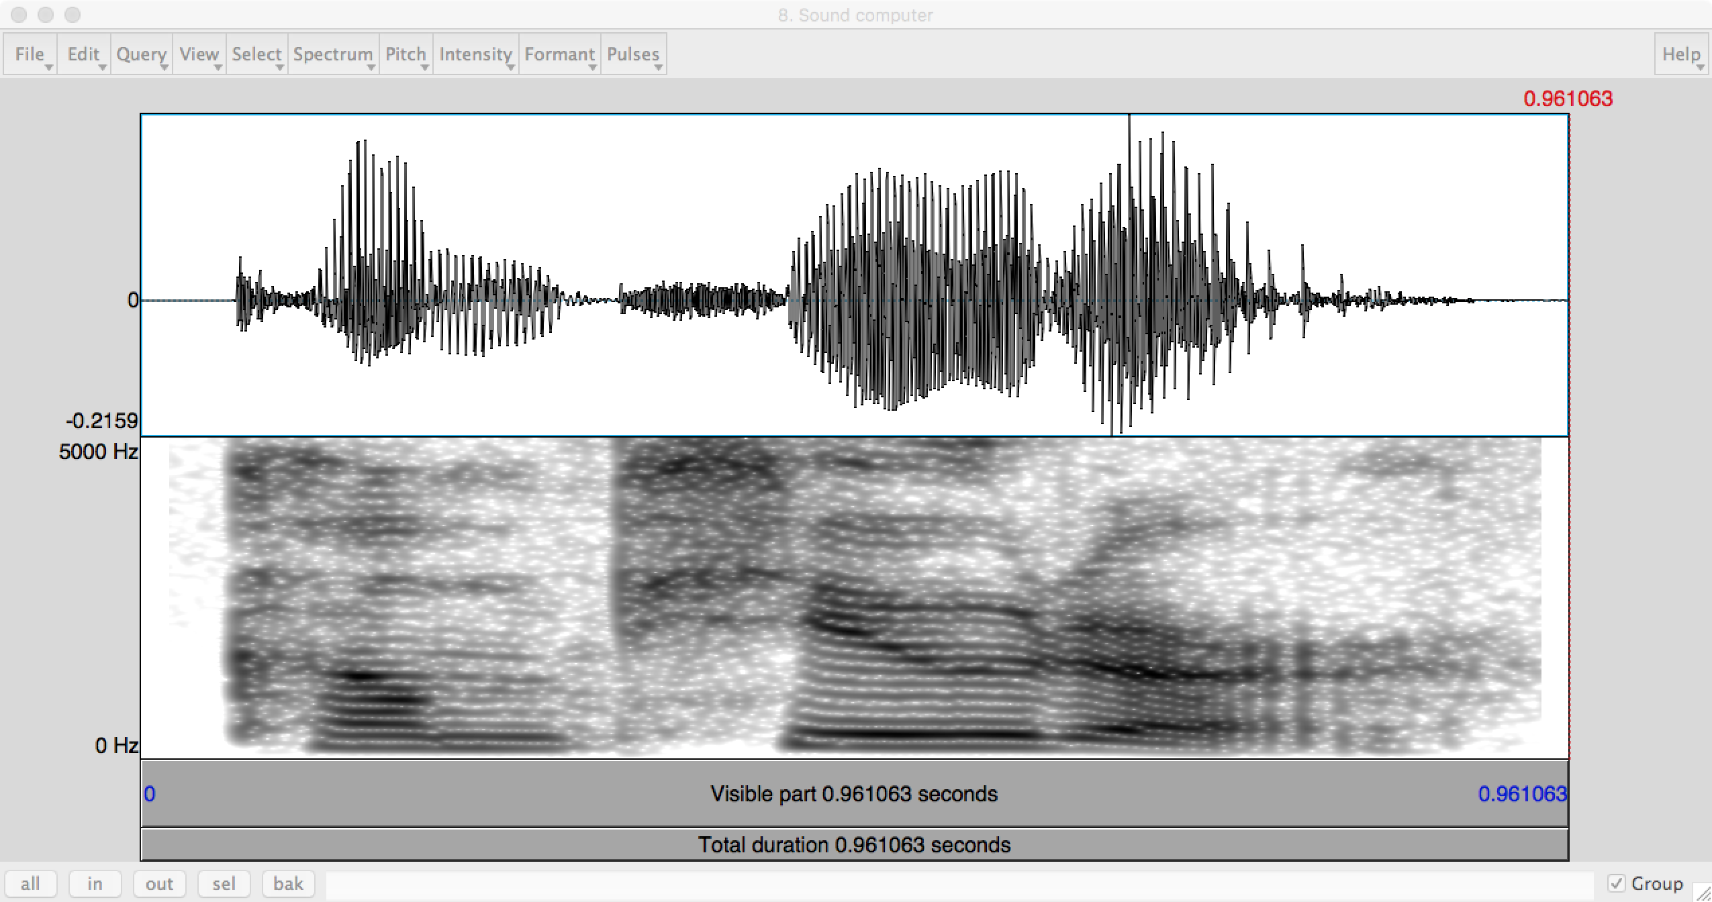Open the Help menu
The height and width of the screenshot is (902, 1712).
point(1680,54)
